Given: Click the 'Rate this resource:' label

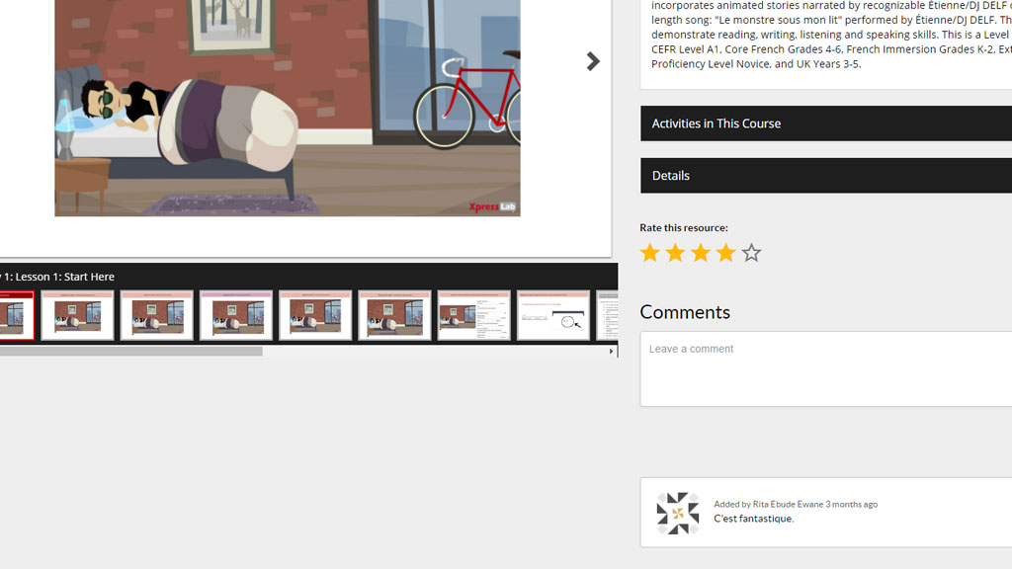Looking at the screenshot, I should (684, 228).
